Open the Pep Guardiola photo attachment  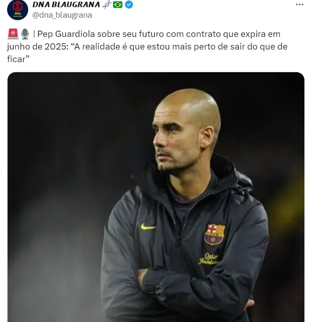[156, 197]
